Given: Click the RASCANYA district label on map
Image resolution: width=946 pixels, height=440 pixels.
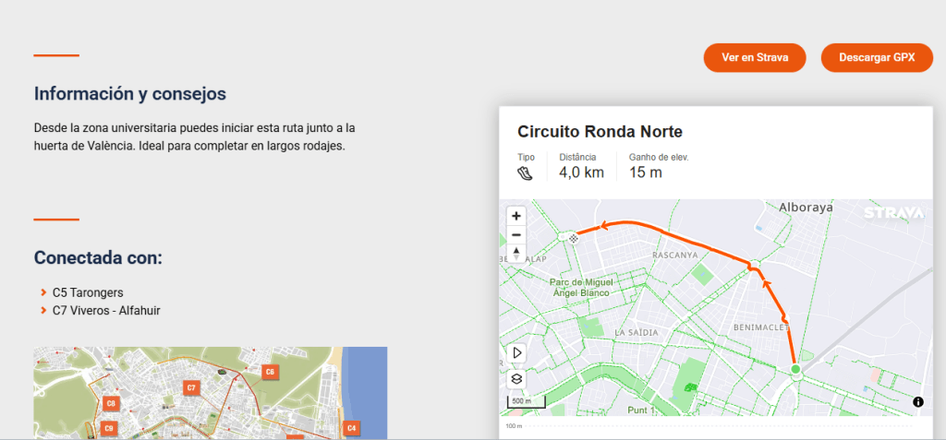Looking at the screenshot, I should click(674, 256).
